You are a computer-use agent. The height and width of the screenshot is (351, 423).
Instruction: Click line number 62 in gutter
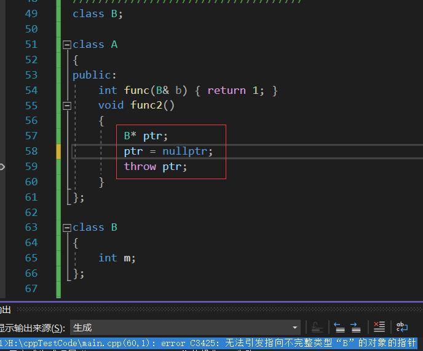pyautogui.click(x=31, y=212)
